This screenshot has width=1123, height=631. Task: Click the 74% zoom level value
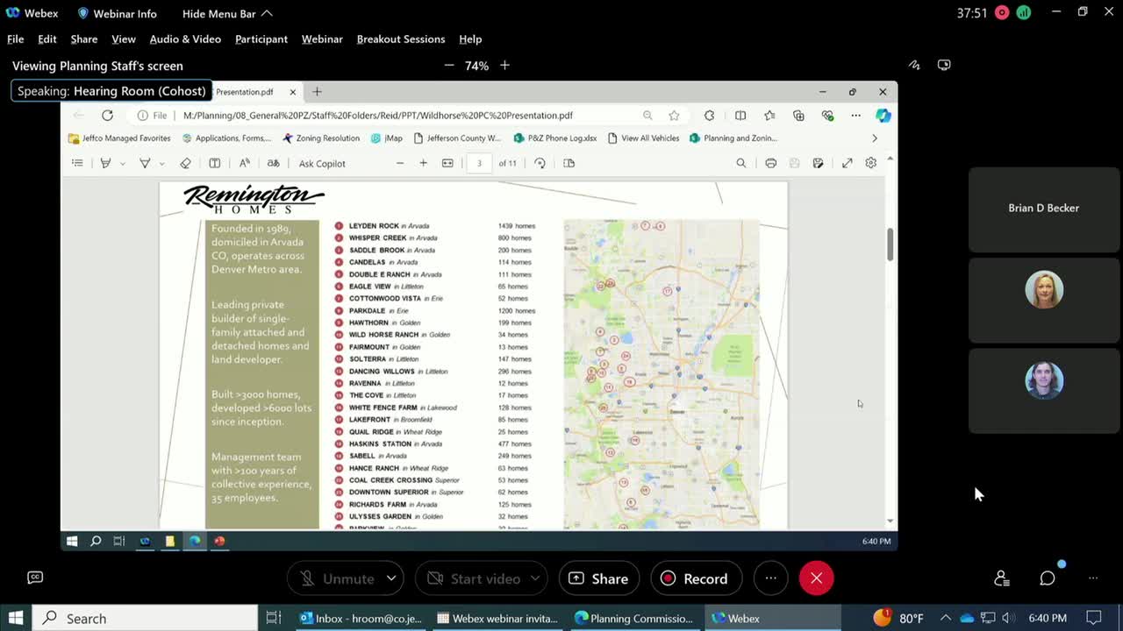click(x=476, y=66)
